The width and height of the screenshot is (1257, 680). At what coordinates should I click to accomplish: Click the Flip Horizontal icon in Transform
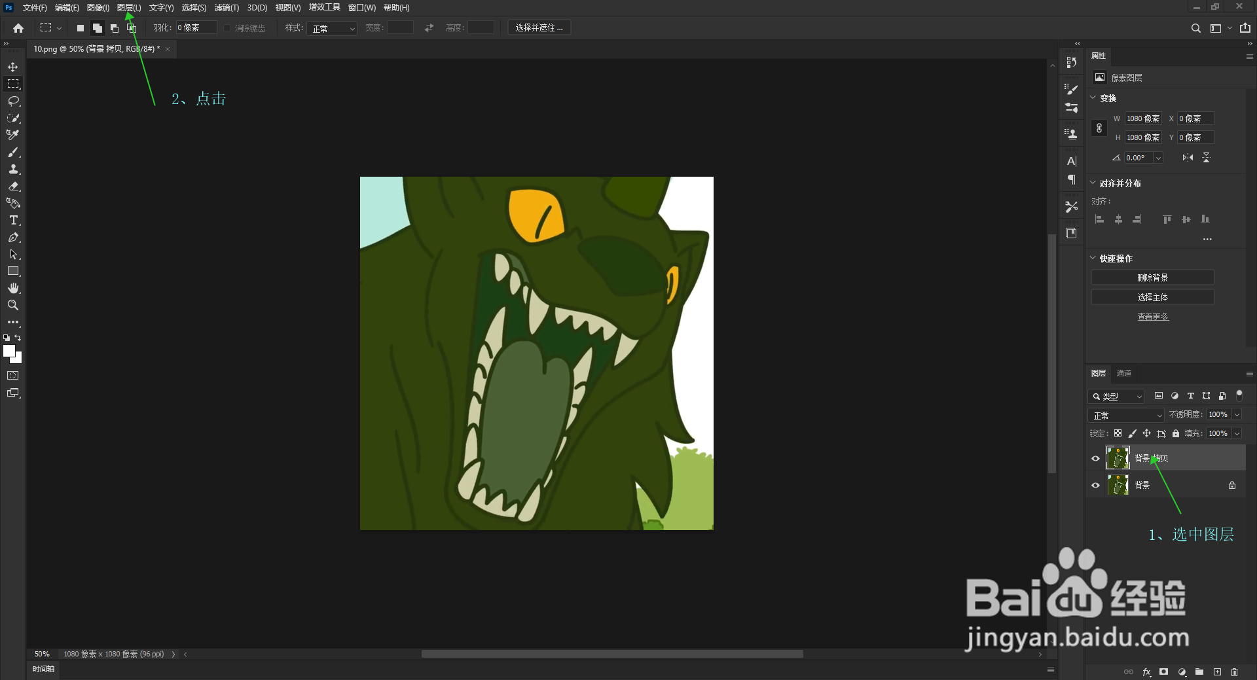pos(1188,158)
